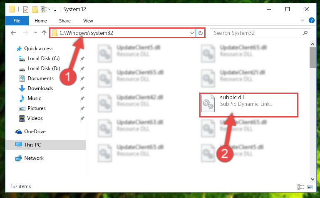Open the File menu

(17, 21)
